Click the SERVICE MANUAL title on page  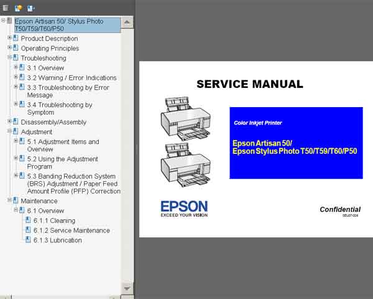tap(250, 84)
